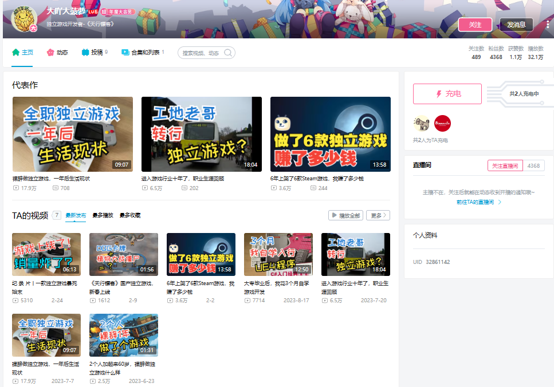Click the search videos input field
Viewport: 554px width, 387px height.
201,53
